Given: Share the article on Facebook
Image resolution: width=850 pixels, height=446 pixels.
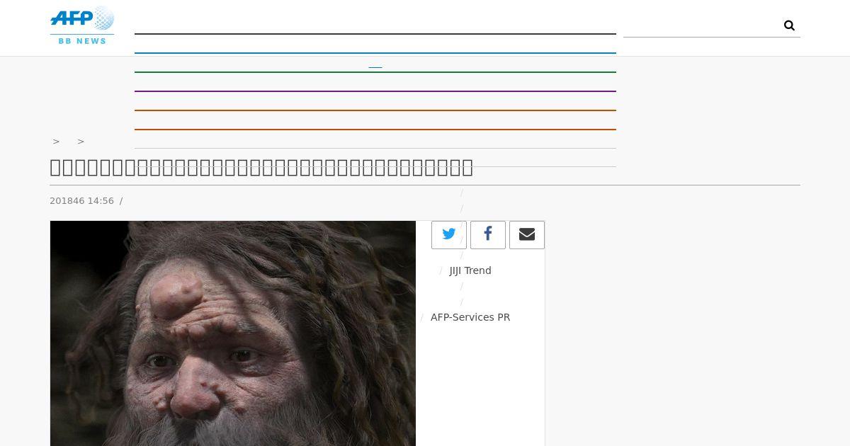Looking at the screenshot, I should coord(488,235).
